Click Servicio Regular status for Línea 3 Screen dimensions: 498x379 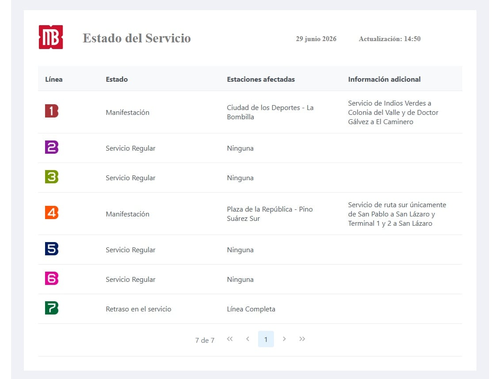pos(130,178)
